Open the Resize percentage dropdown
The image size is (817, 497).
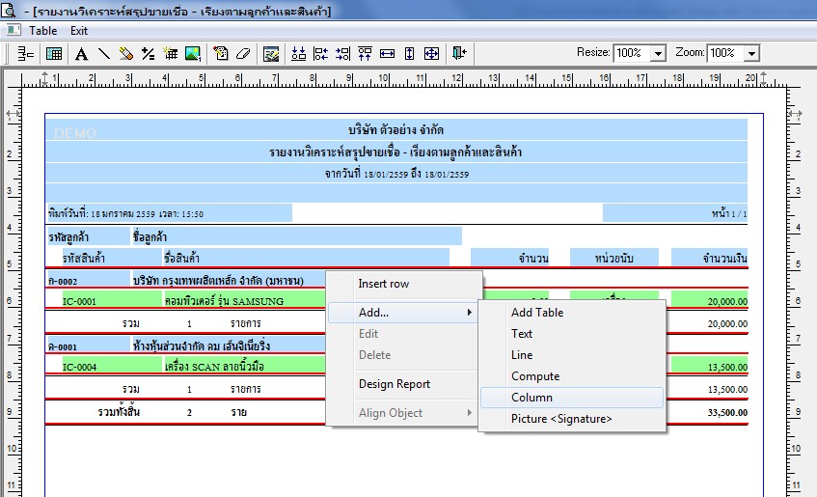pos(658,53)
